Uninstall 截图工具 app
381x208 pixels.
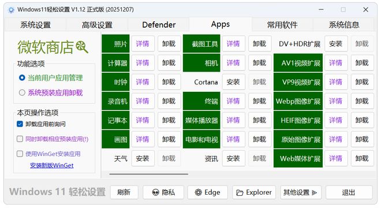click(260, 44)
